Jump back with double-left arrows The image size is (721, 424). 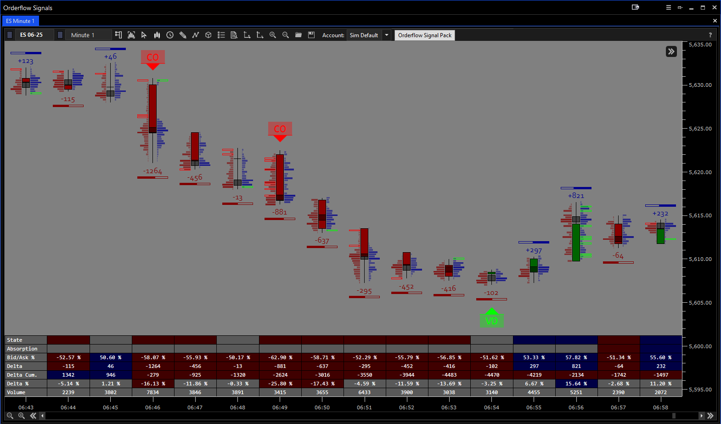[x=33, y=416]
